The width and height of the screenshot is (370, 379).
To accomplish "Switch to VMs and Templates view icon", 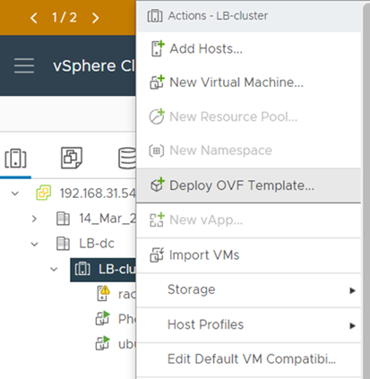I will click(72, 158).
